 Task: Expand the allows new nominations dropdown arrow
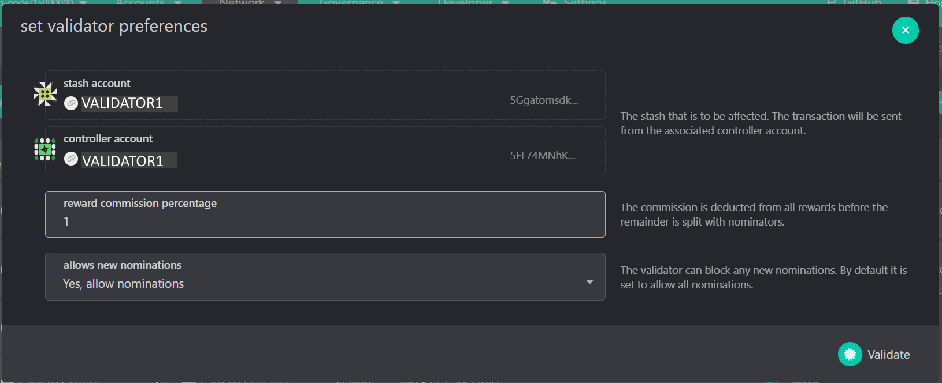click(589, 282)
